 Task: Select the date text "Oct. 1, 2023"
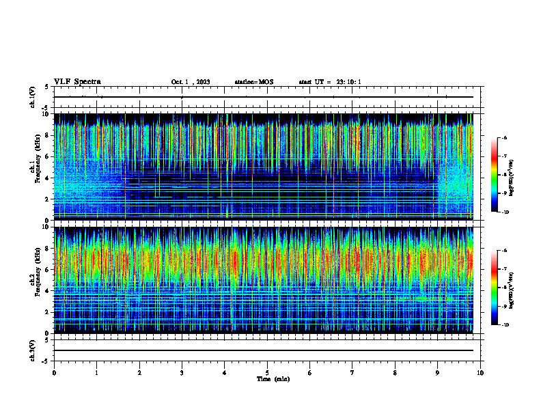click(x=191, y=82)
